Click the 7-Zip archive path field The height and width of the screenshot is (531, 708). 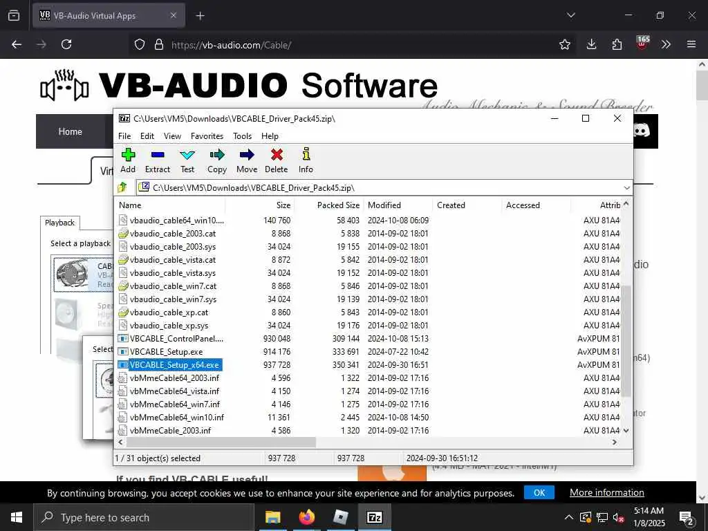click(380, 187)
